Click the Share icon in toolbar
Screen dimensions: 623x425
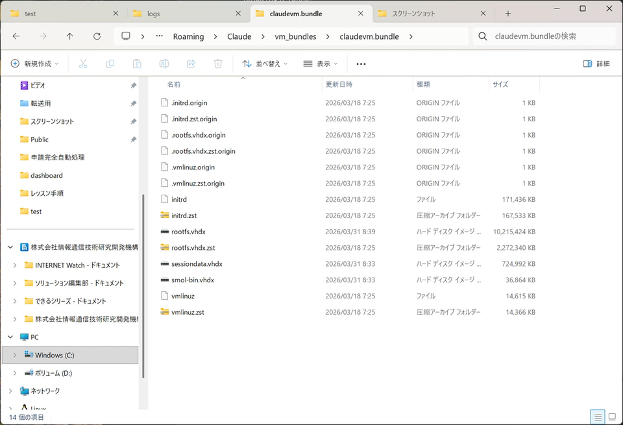coord(191,64)
